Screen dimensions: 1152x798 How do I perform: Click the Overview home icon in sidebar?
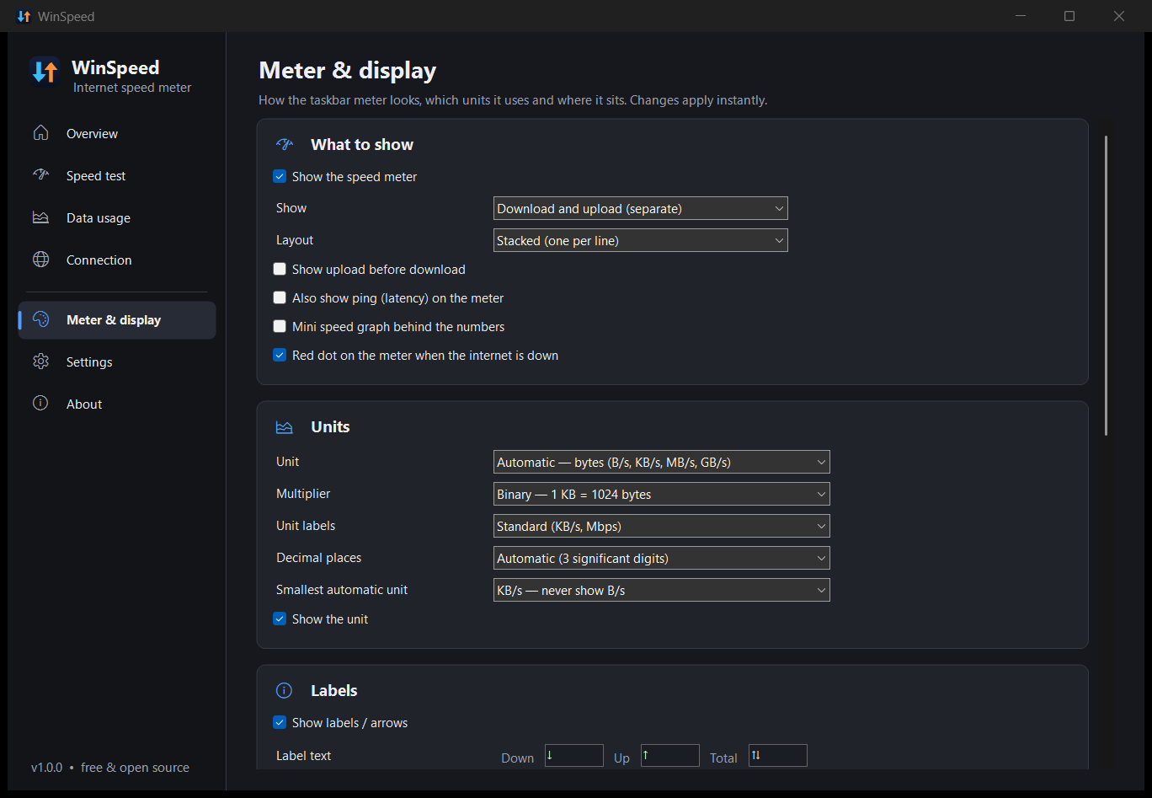point(40,133)
